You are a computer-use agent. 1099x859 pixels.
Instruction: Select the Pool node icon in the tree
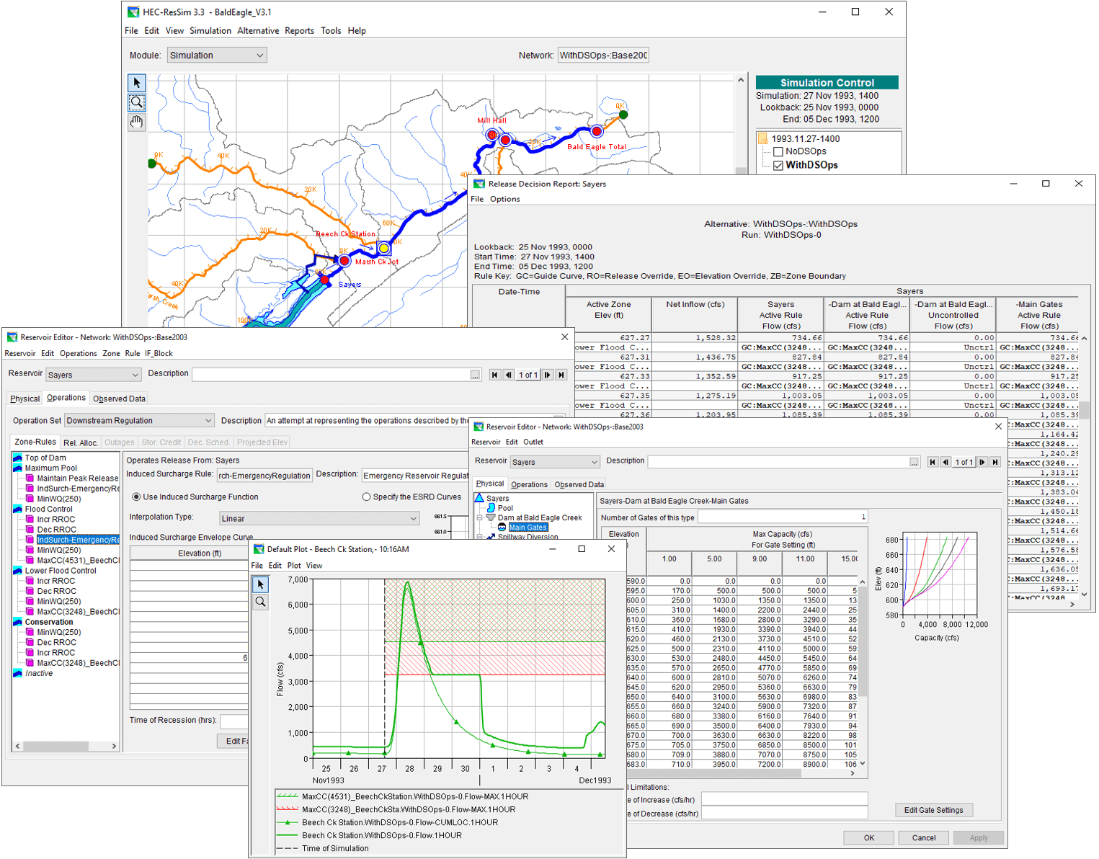[491, 508]
